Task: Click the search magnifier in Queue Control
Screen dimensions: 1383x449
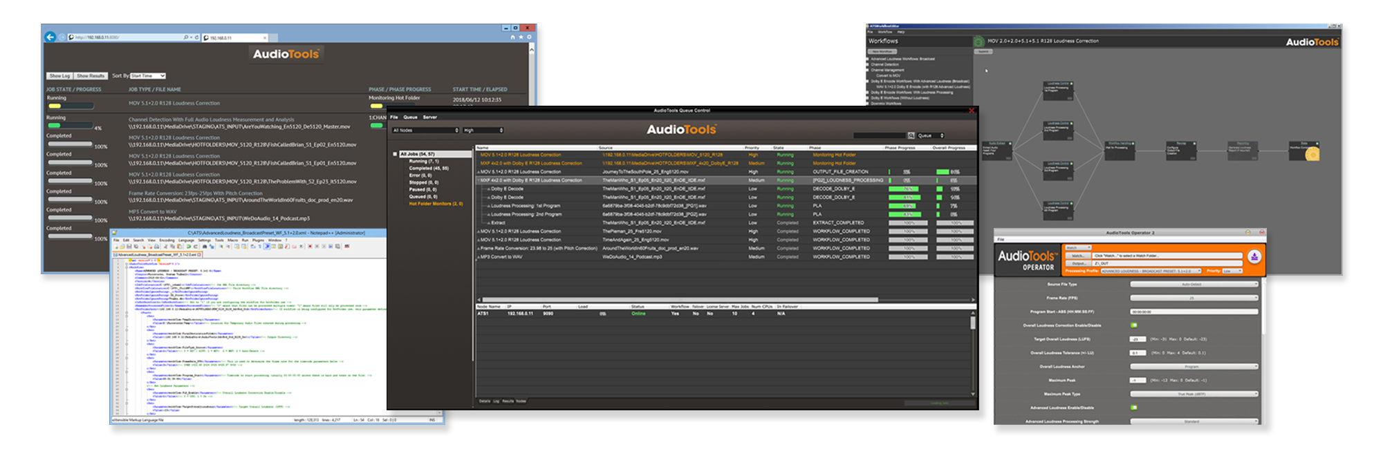Action: tap(911, 135)
